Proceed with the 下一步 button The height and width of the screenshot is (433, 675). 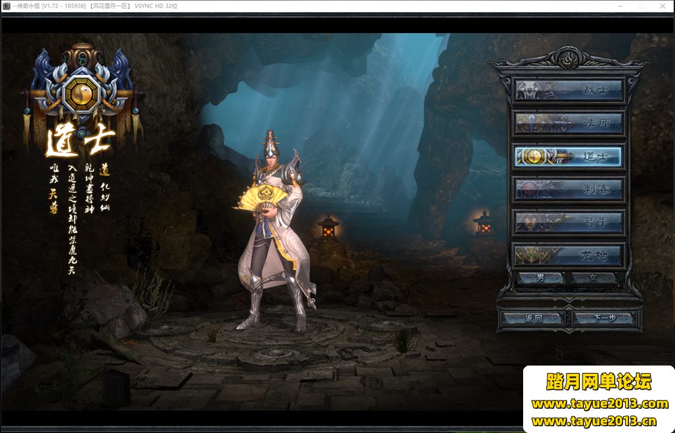(x=604, y=318)
